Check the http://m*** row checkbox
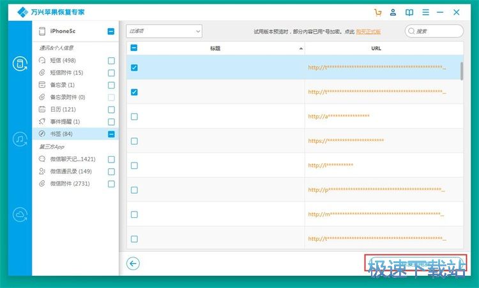 (x=134, y=215)
